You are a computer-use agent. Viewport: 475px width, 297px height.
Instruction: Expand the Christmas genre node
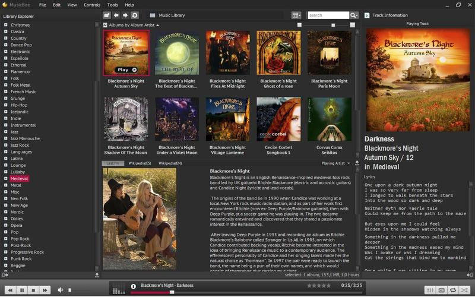point(5,24)
